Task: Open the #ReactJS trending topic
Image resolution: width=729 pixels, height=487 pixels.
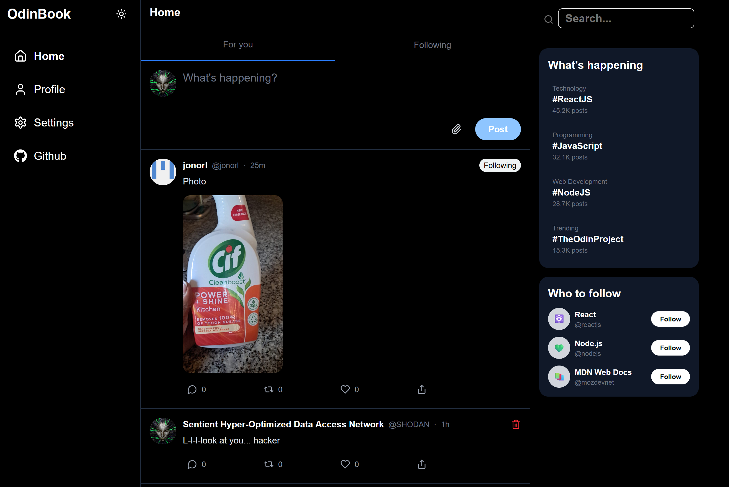Action: [x=572, y=99]
